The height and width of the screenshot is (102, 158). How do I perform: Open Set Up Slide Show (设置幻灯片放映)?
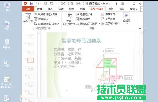coord(69,19)
